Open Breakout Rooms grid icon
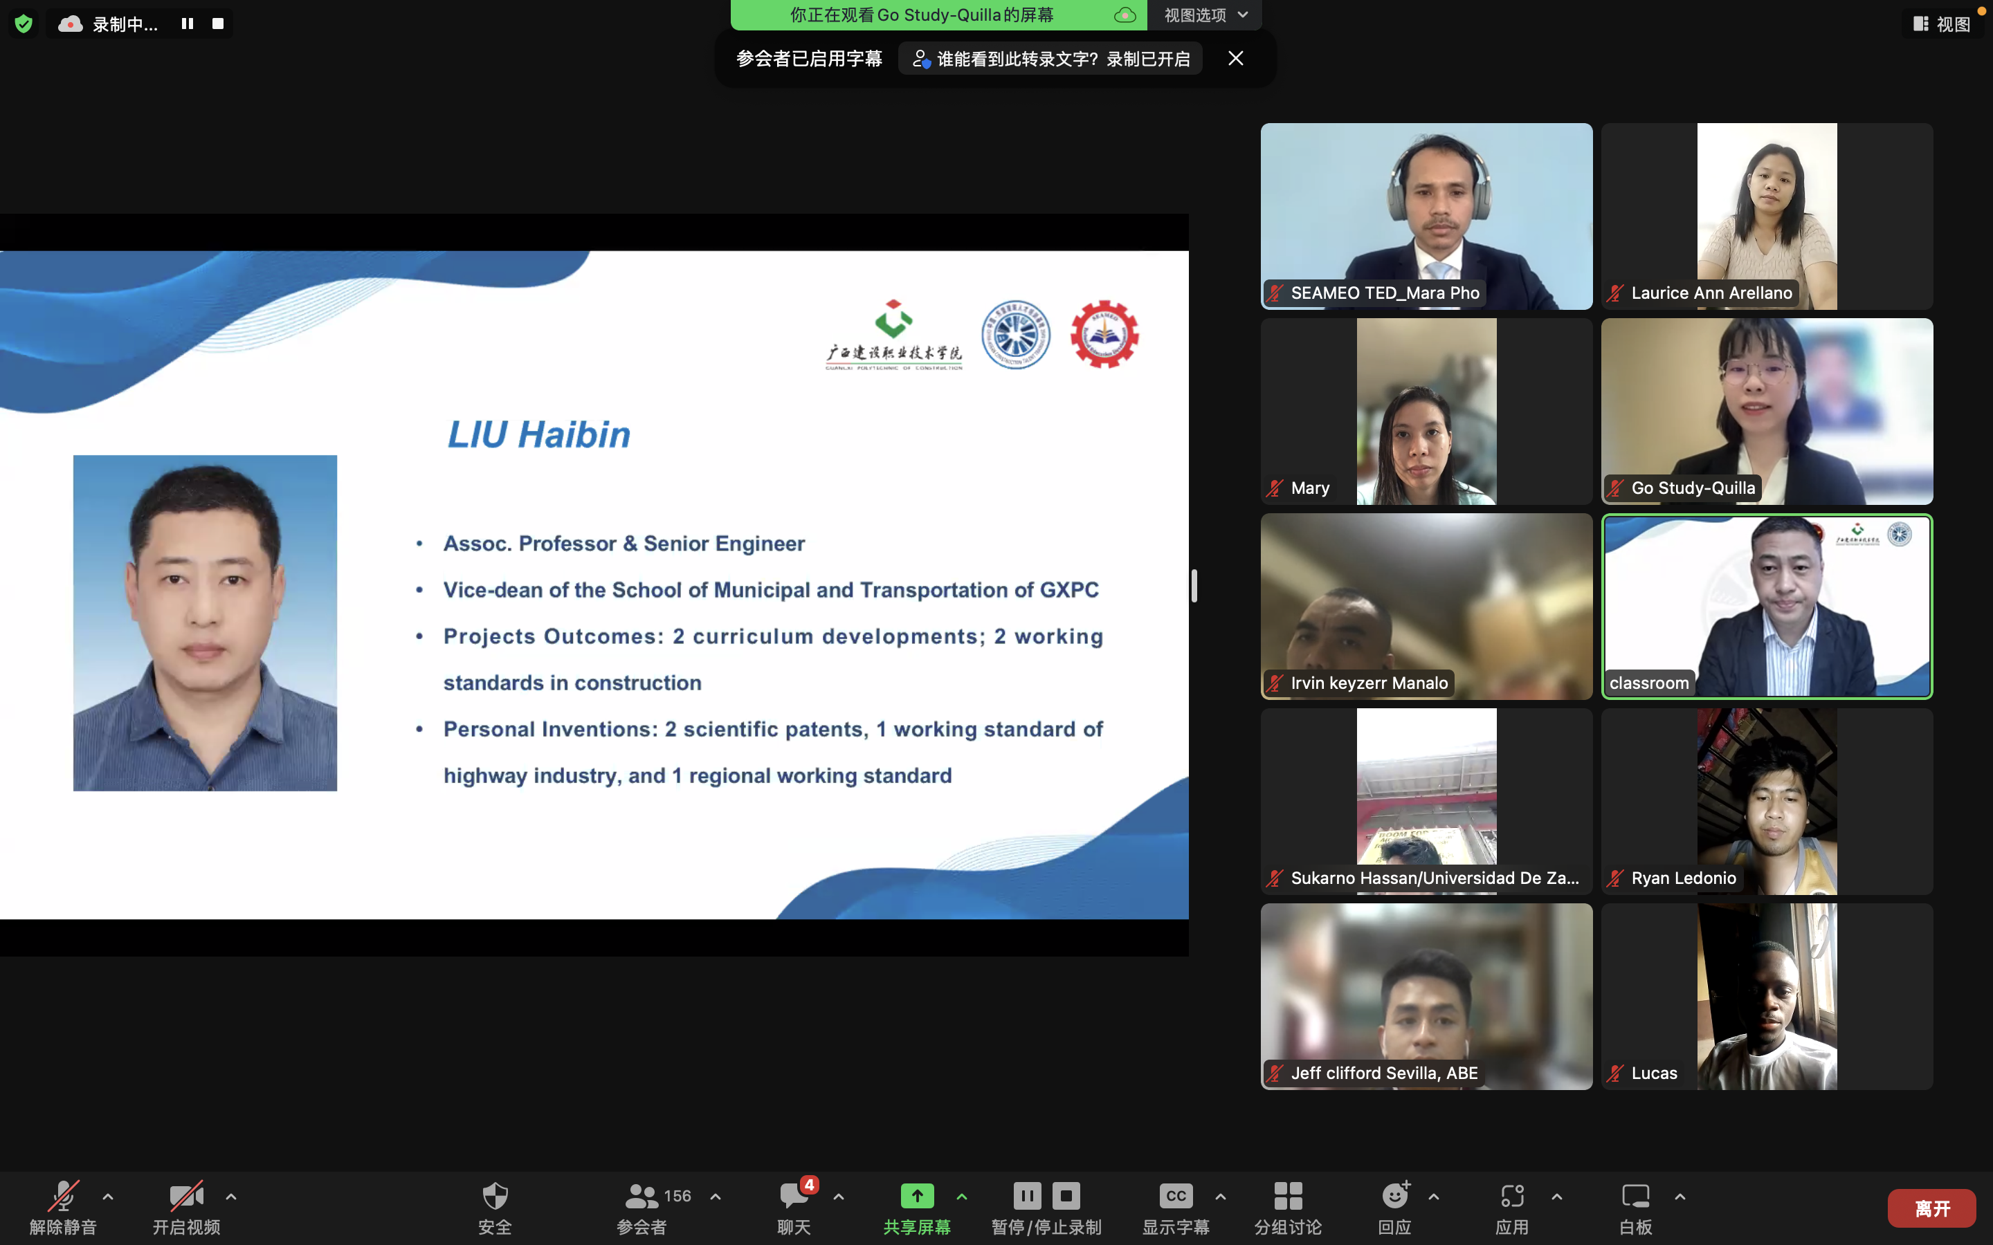1993x1245 pixels. pos(1287,1197)
